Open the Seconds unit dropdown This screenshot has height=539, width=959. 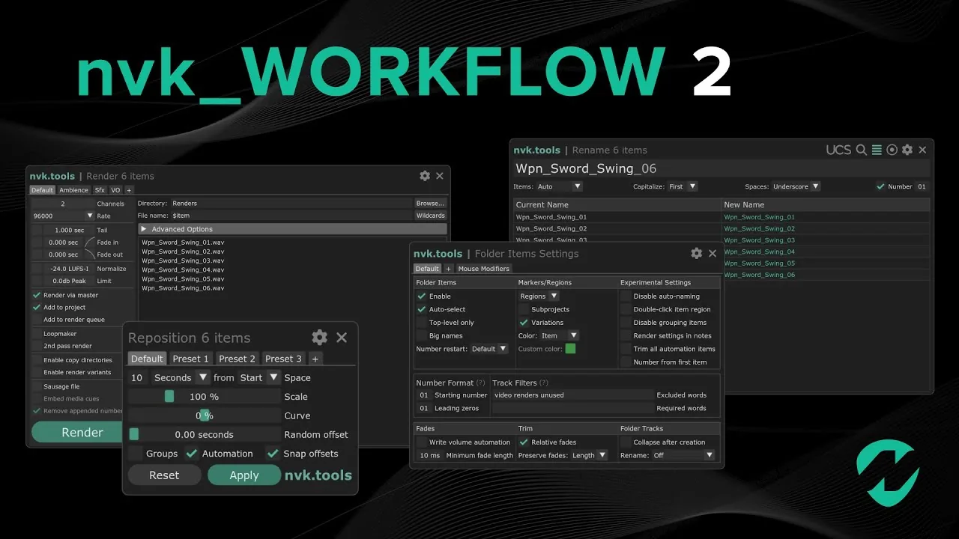coord(181,378)
